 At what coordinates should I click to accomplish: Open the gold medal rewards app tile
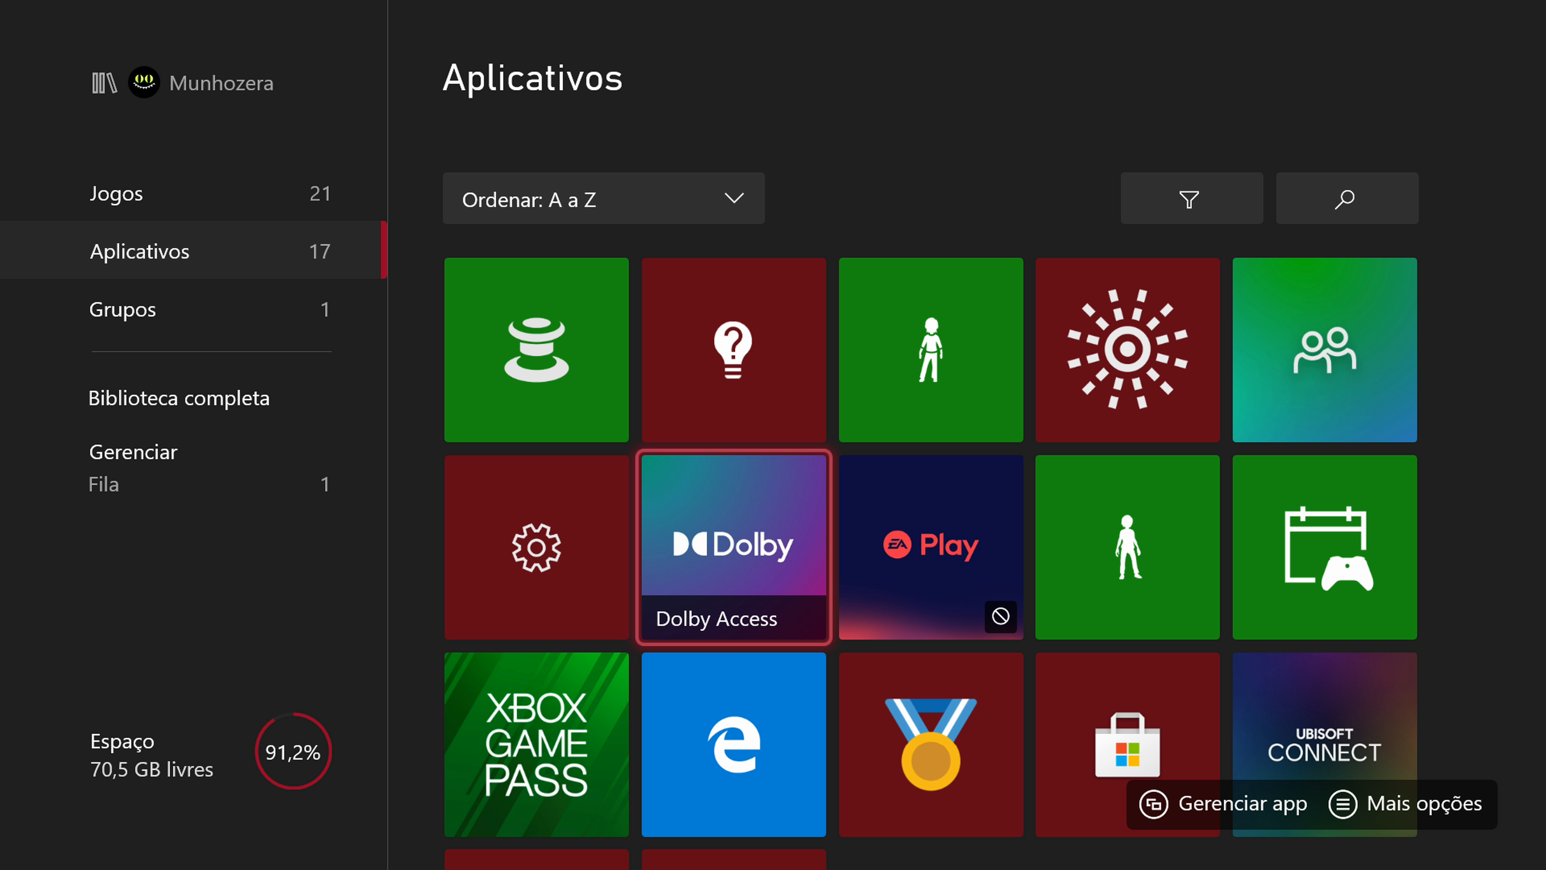930,744
